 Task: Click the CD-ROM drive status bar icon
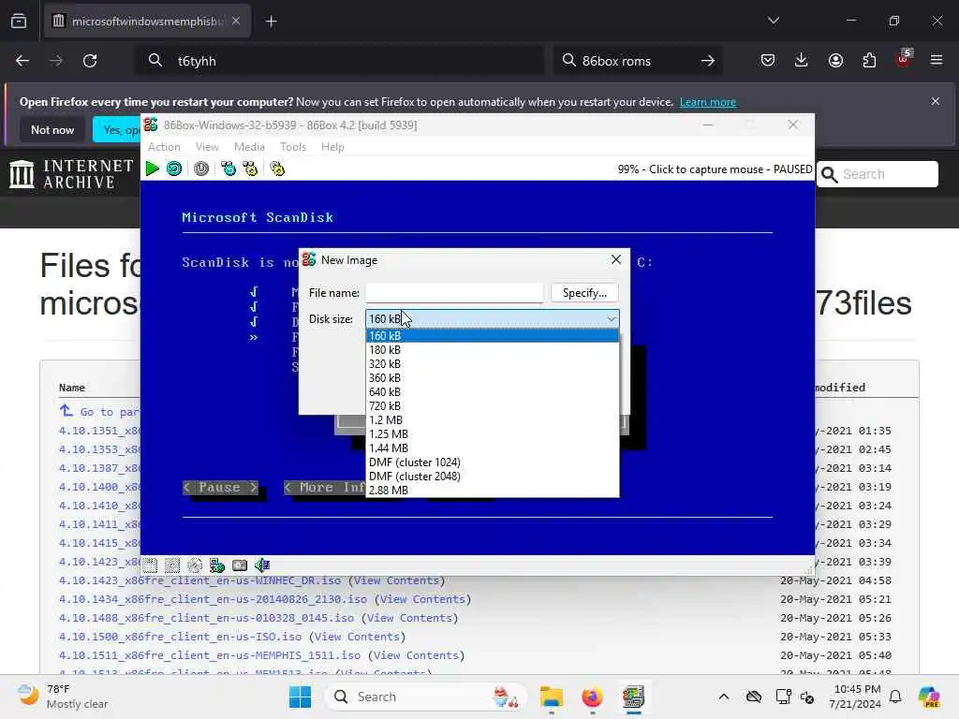pos(195,565)
